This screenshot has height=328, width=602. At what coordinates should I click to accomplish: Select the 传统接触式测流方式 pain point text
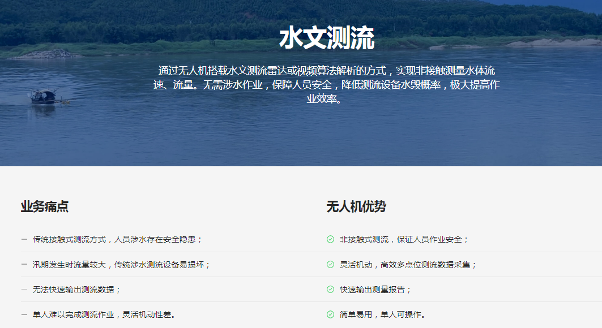click(x=118, y=239)
